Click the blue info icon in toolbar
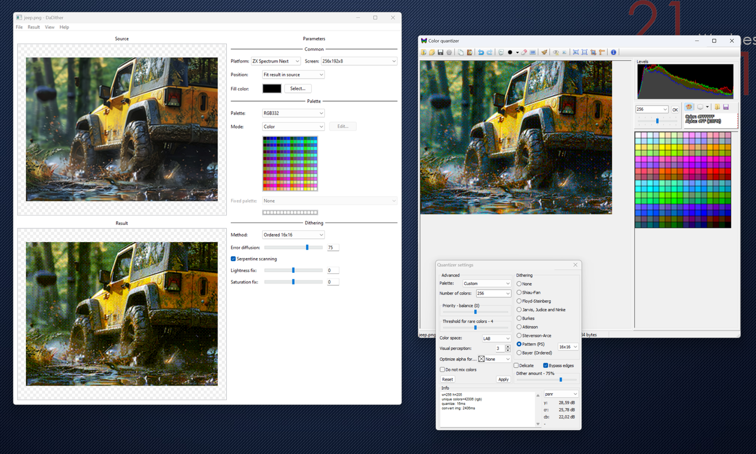 tap(613, 52)
